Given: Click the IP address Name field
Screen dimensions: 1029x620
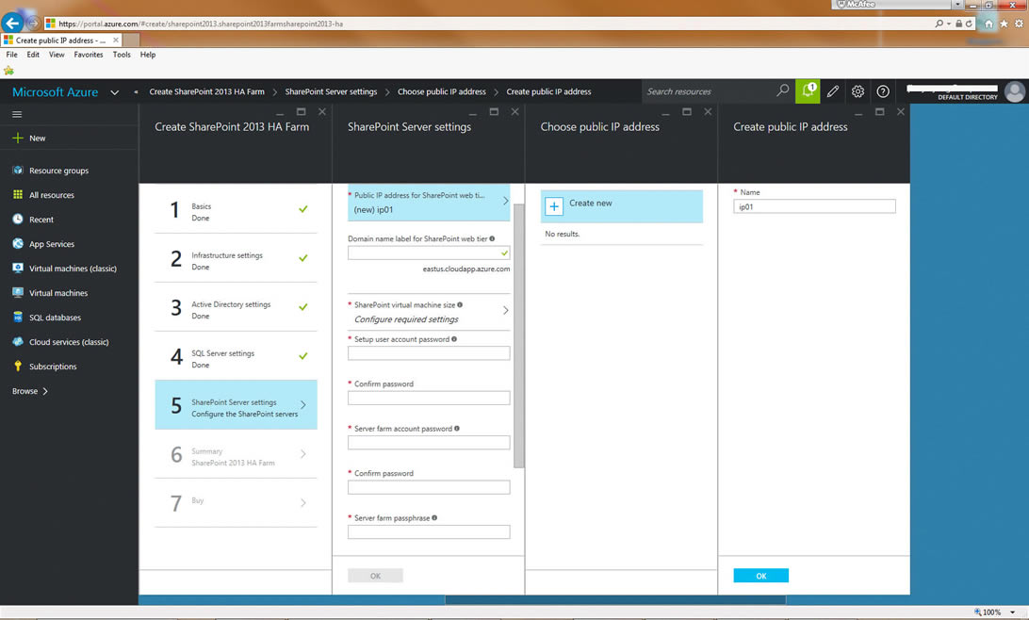Looking at the screenshot, I should 814,206.
